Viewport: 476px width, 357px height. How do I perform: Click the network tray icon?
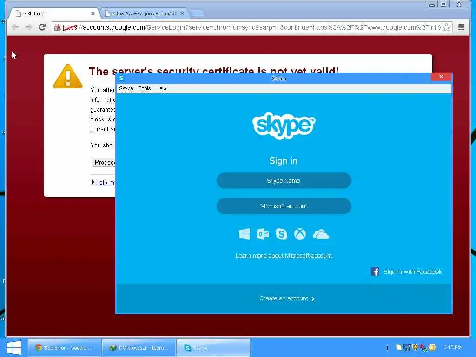407,347
